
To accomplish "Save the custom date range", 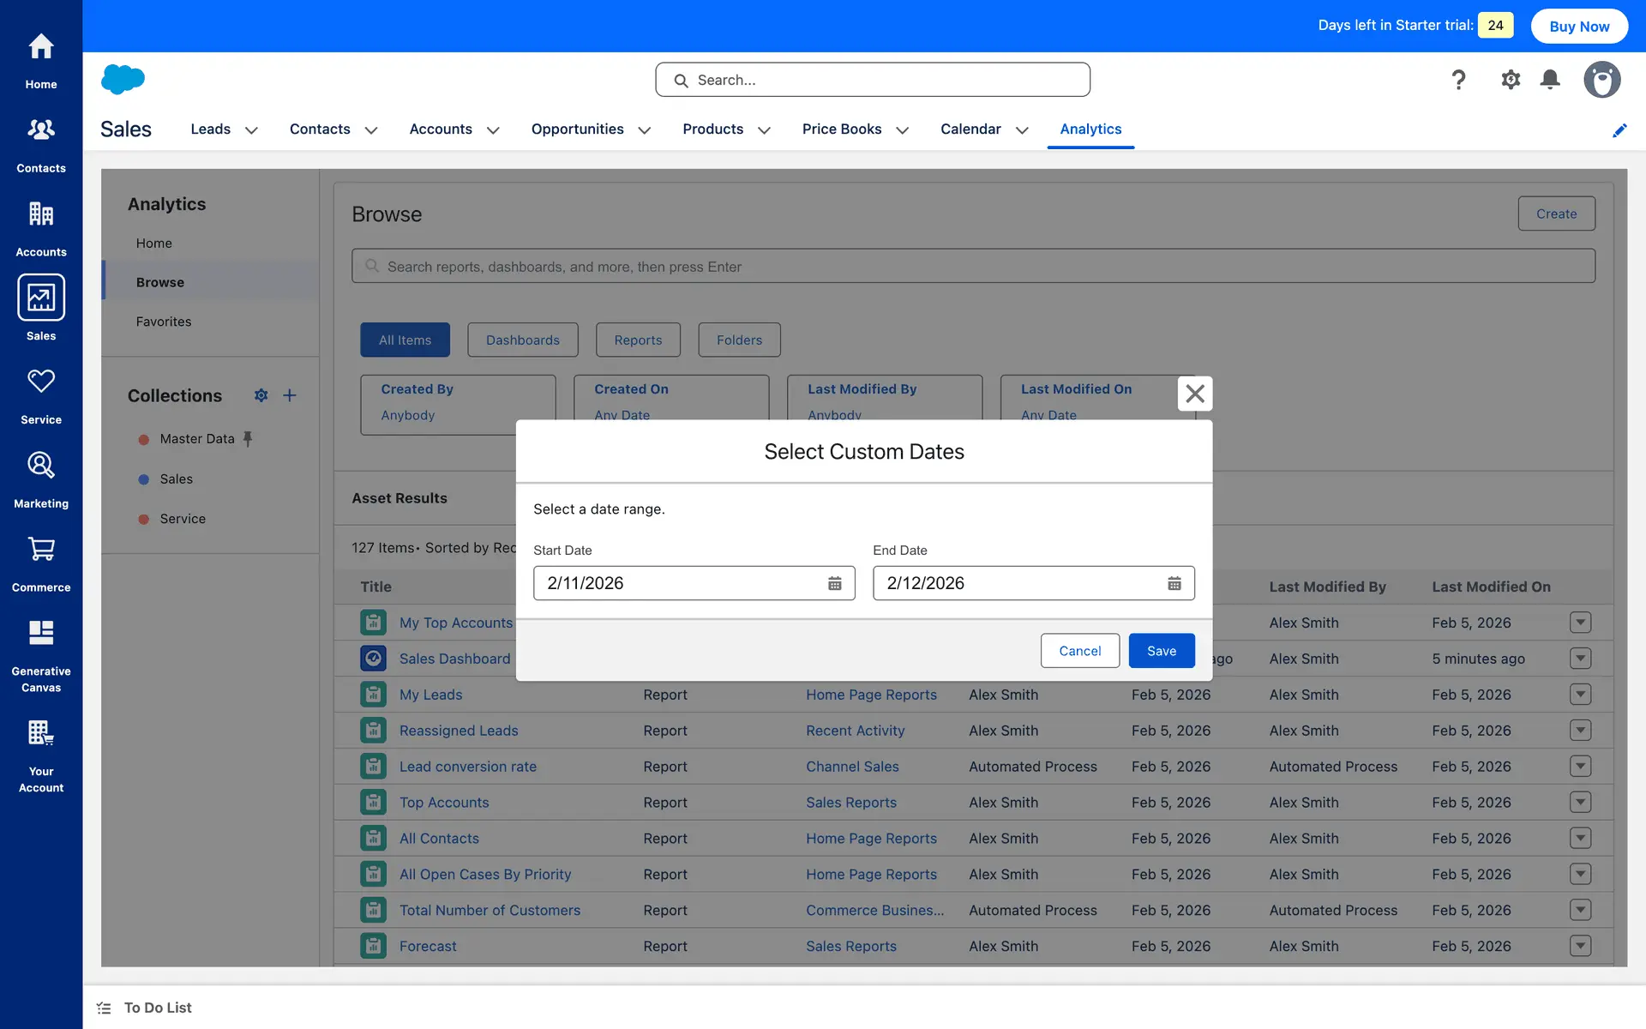I will click(x=1161, y=651).
